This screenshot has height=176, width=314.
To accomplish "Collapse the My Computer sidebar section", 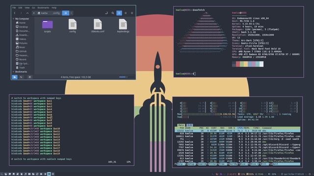I will [x=13, y=19].
